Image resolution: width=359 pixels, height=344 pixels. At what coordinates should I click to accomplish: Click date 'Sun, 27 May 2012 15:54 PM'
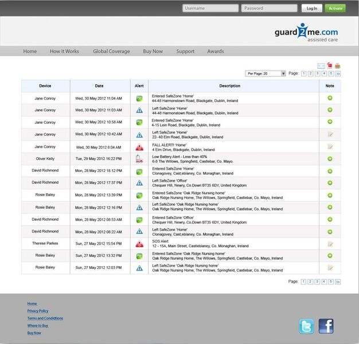click(x=99, y=244)
